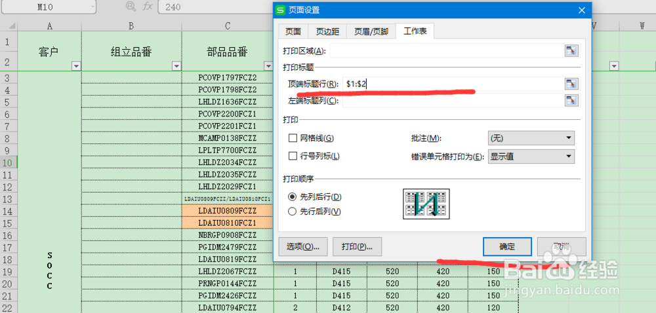Select column A header
Screen dimensions: 656x313
49,26
